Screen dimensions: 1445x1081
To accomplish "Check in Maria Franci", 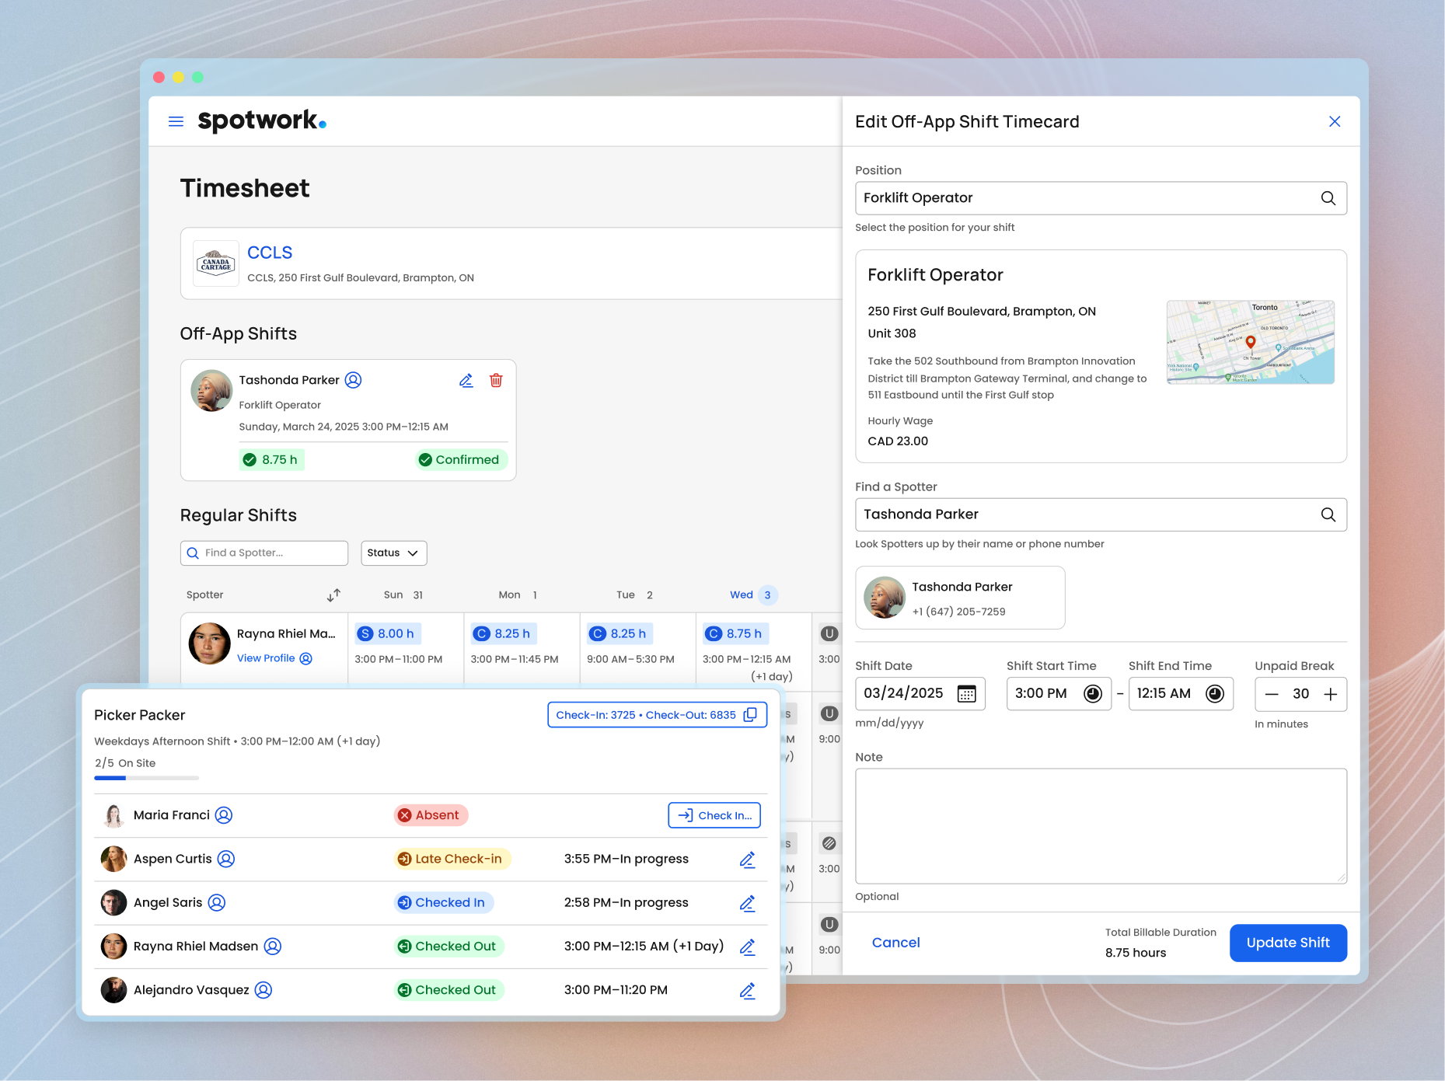I will pos(714,815).
